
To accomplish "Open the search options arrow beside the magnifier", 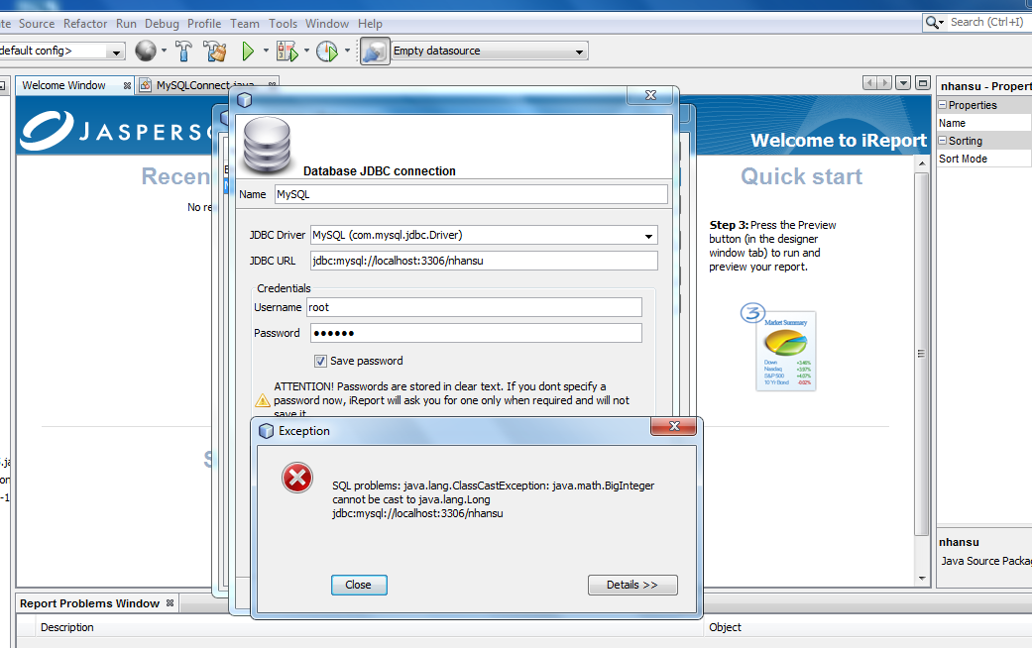I will tap(942, 23).
